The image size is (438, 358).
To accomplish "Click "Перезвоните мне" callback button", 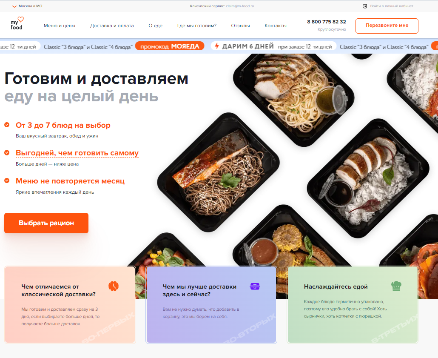I will (x=387, y=26).
